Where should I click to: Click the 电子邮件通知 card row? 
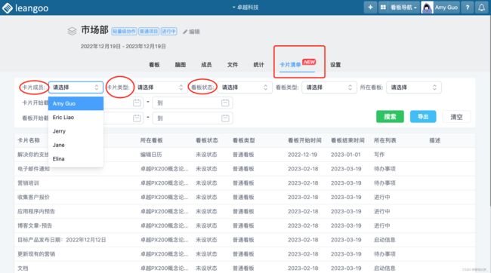pyautogui.click(x=245, y=169)
